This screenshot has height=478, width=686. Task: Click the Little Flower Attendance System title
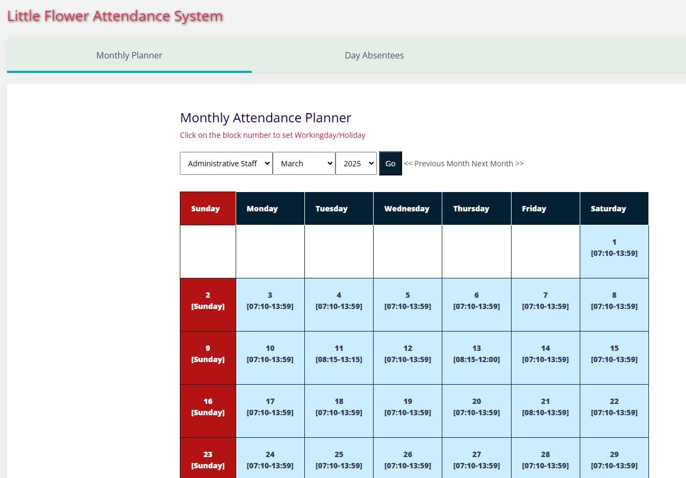tap(115, 16)
